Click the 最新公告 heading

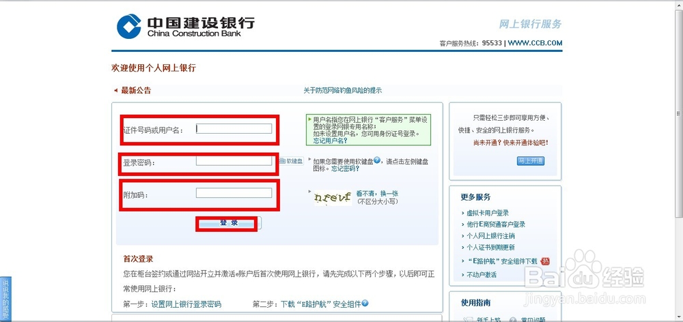tap(136, 91)
